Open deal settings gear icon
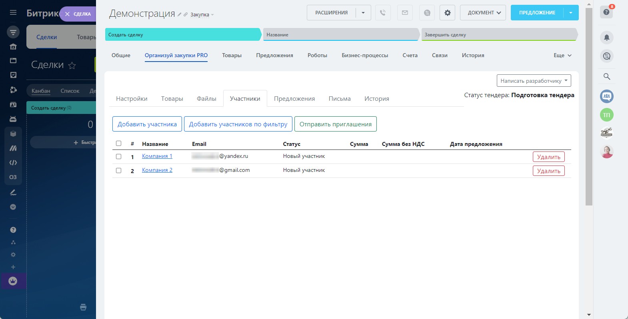This screenshot has width=628, height=319. pos(447,13)
